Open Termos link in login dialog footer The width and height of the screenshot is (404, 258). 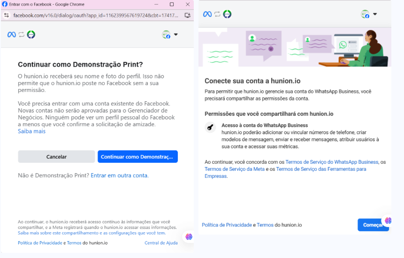[74, 243]
